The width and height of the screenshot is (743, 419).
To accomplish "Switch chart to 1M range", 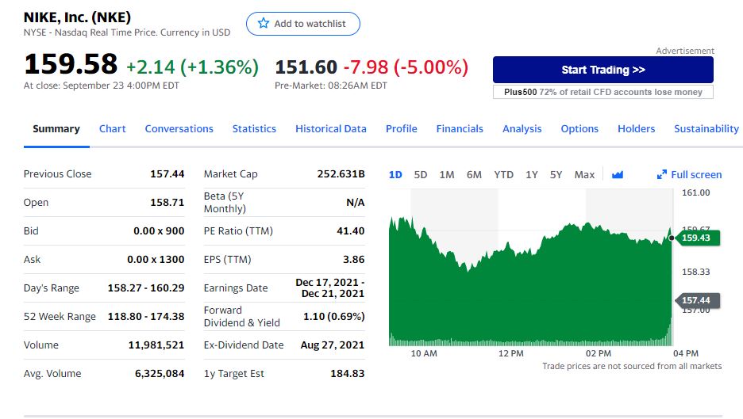I will tap(446, 175).
